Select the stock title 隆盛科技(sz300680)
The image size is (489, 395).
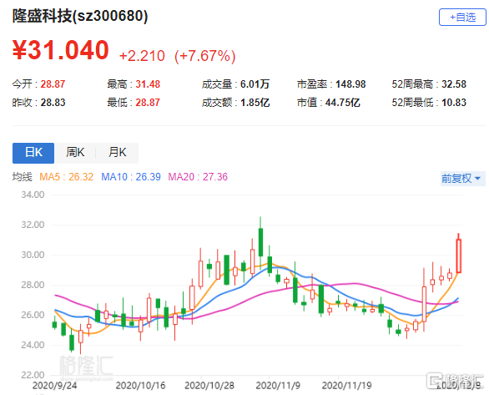click(80, 16)
